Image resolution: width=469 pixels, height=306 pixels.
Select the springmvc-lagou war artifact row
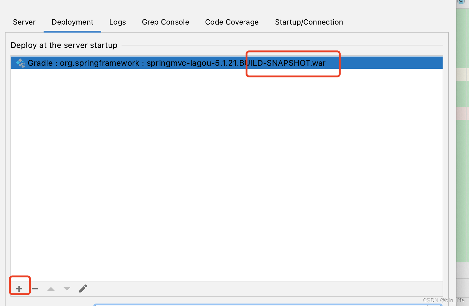pos(227,63)
